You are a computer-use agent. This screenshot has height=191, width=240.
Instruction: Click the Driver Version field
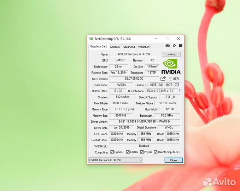(145, 121)
